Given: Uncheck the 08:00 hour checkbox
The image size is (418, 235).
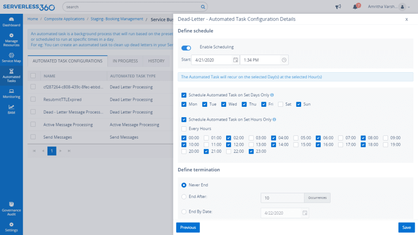Looking at the screenshot, I should (363, 138).
